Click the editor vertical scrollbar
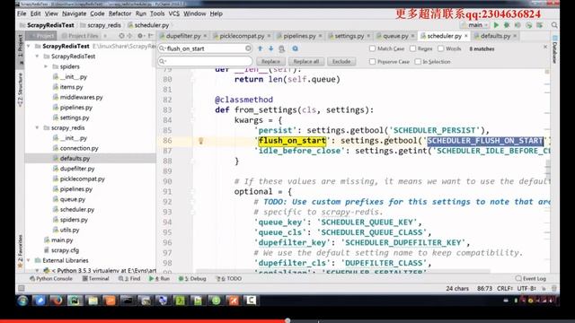Screen dimensions: 575x323 pos(547,169)
